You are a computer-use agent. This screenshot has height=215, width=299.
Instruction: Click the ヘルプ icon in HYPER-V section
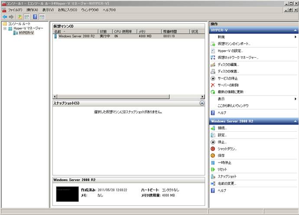213,113
